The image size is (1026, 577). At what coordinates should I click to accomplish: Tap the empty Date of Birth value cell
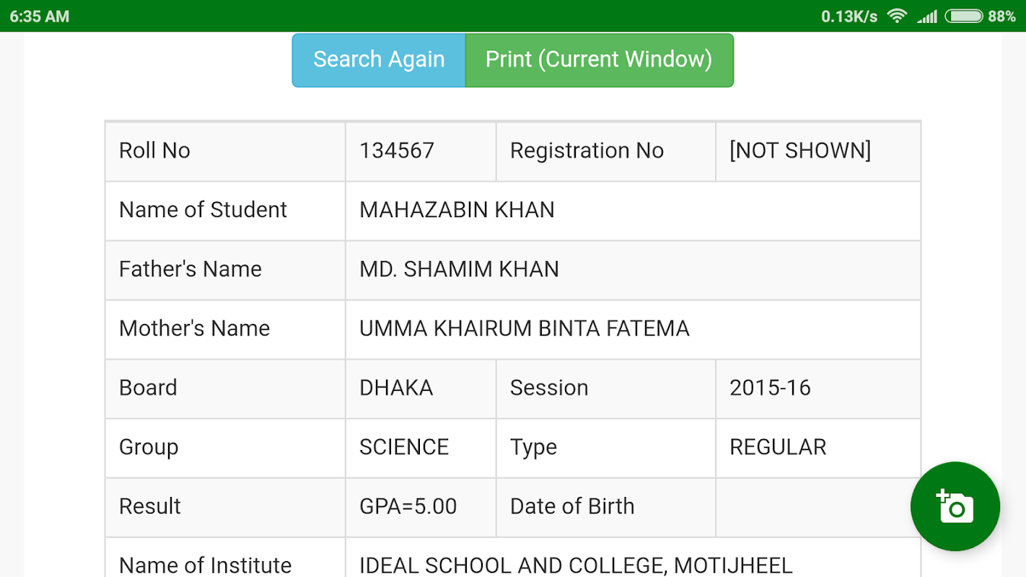tap(817, 506)
